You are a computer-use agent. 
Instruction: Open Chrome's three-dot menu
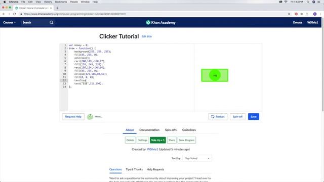[x=320, y=14]
